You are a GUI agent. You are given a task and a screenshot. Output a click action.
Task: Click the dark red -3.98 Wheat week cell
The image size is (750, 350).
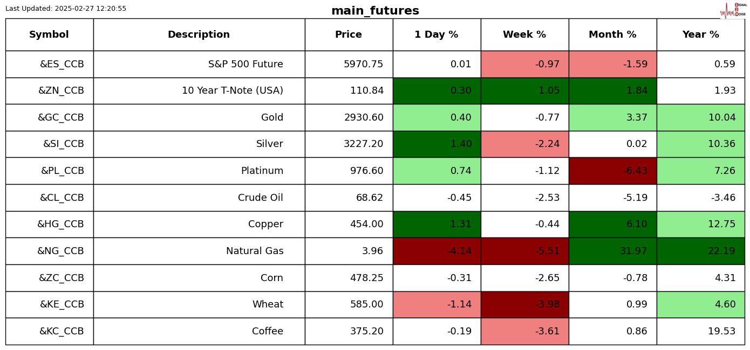click(524, 304)
